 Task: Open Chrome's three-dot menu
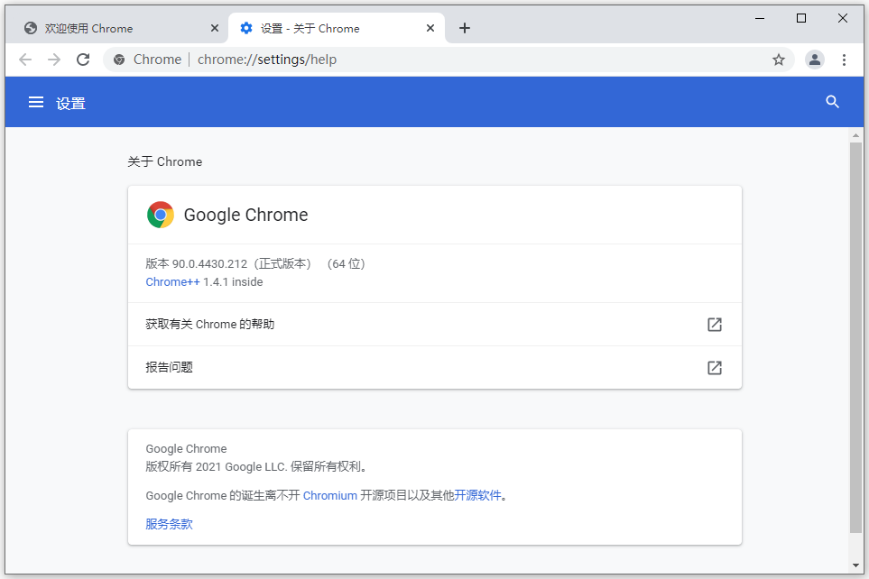tap(844, 60)
